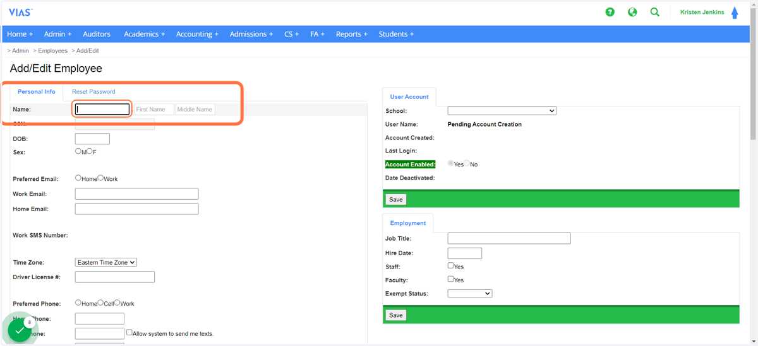Select Home as preferred phone
The height and width of the screenshot is (346, 758).
click(78, 303)
